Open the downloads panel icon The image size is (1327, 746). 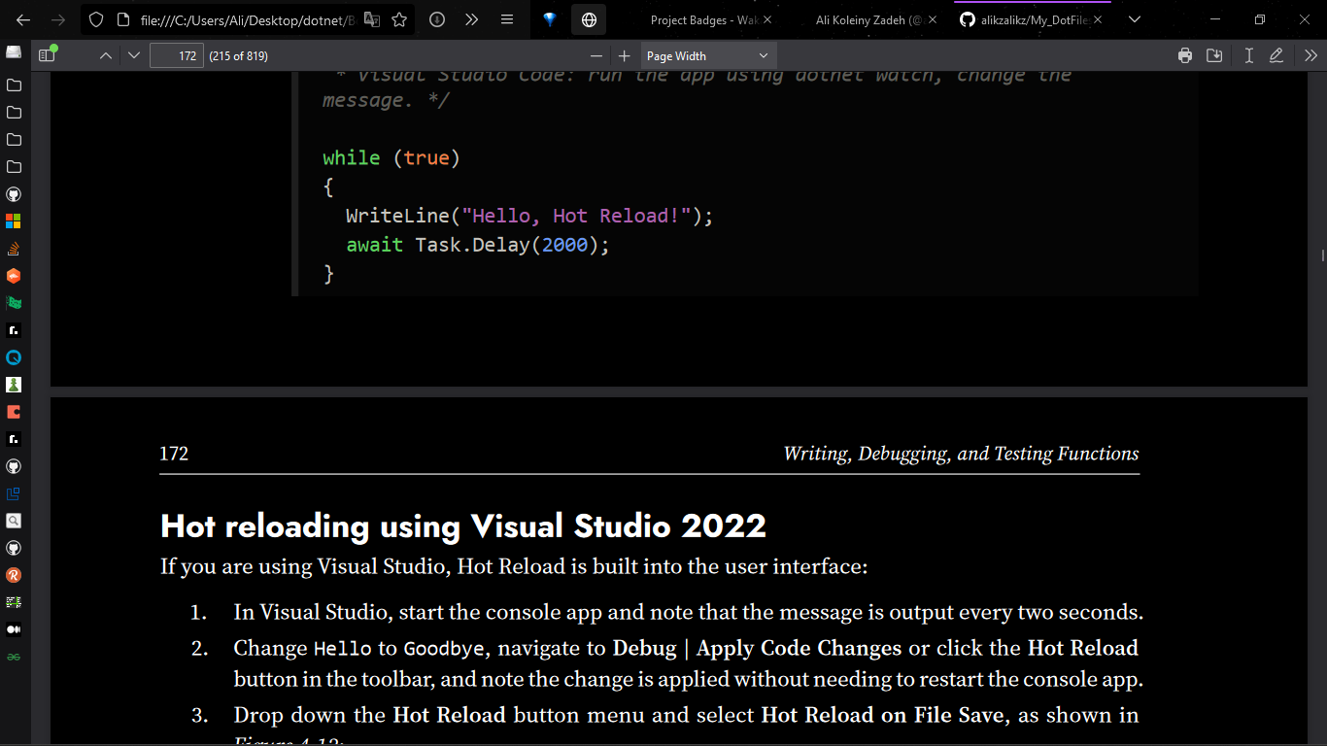pyautogui.click(x=437, y=19)
